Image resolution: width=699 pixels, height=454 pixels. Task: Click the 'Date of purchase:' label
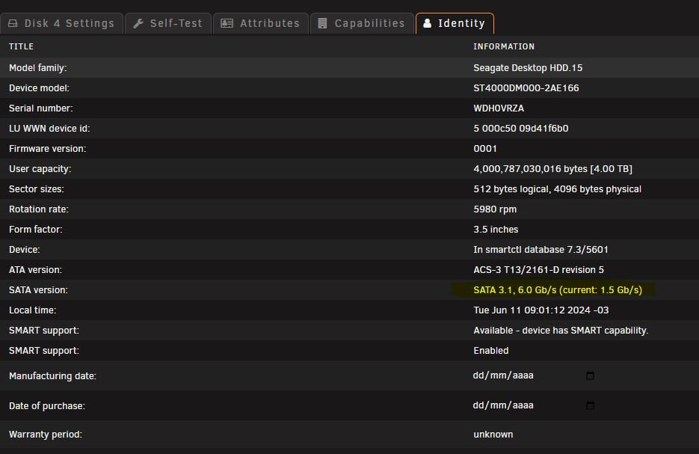coord(47,406)
